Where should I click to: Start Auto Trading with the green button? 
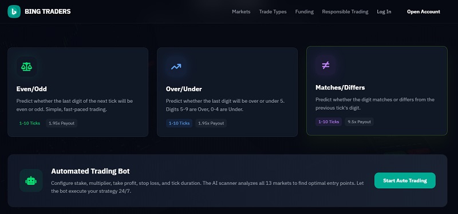[x=405, y=180]
